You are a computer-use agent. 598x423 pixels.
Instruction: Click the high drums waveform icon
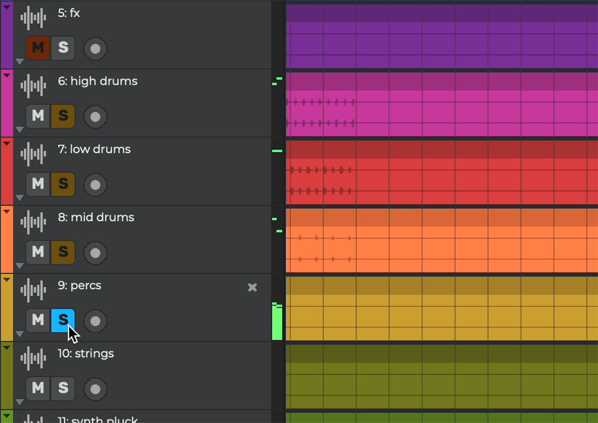pos(33,87)
